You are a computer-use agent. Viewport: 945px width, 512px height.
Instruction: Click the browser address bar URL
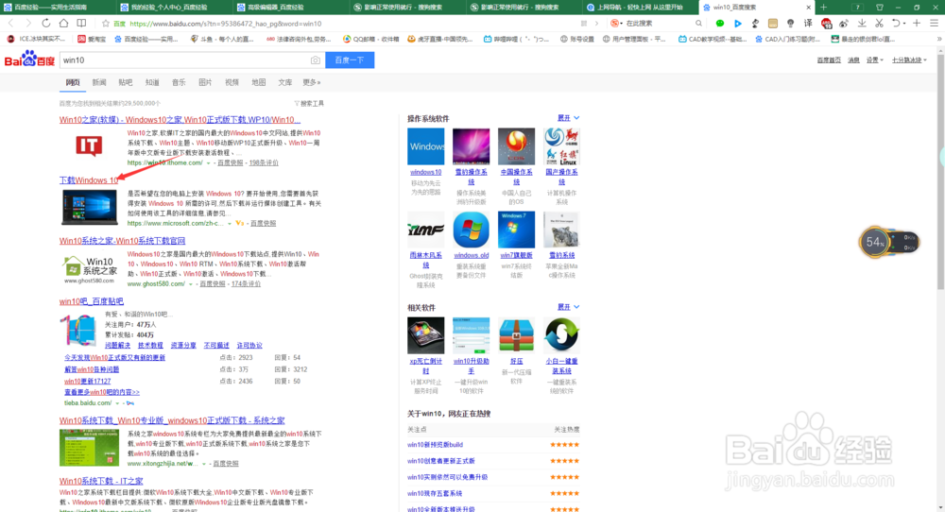tap(226, 24)
